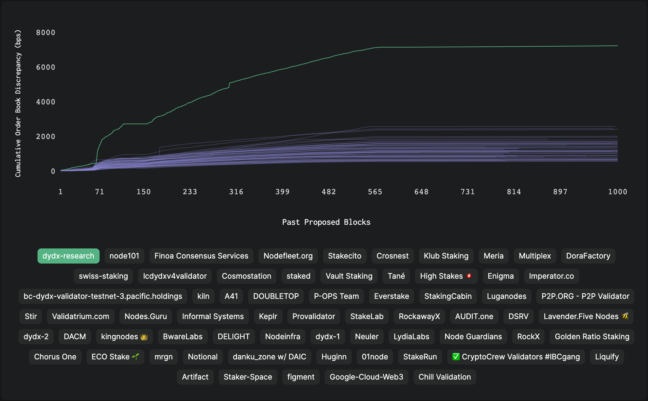Click the P-OPS Team chip
Screen dimensions: 648x401
336,296
